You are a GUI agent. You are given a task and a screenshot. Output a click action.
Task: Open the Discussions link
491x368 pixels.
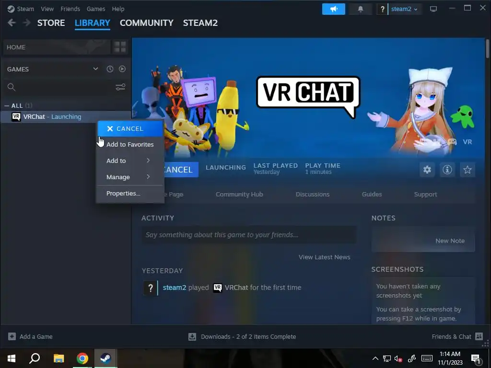coord(313,195)
